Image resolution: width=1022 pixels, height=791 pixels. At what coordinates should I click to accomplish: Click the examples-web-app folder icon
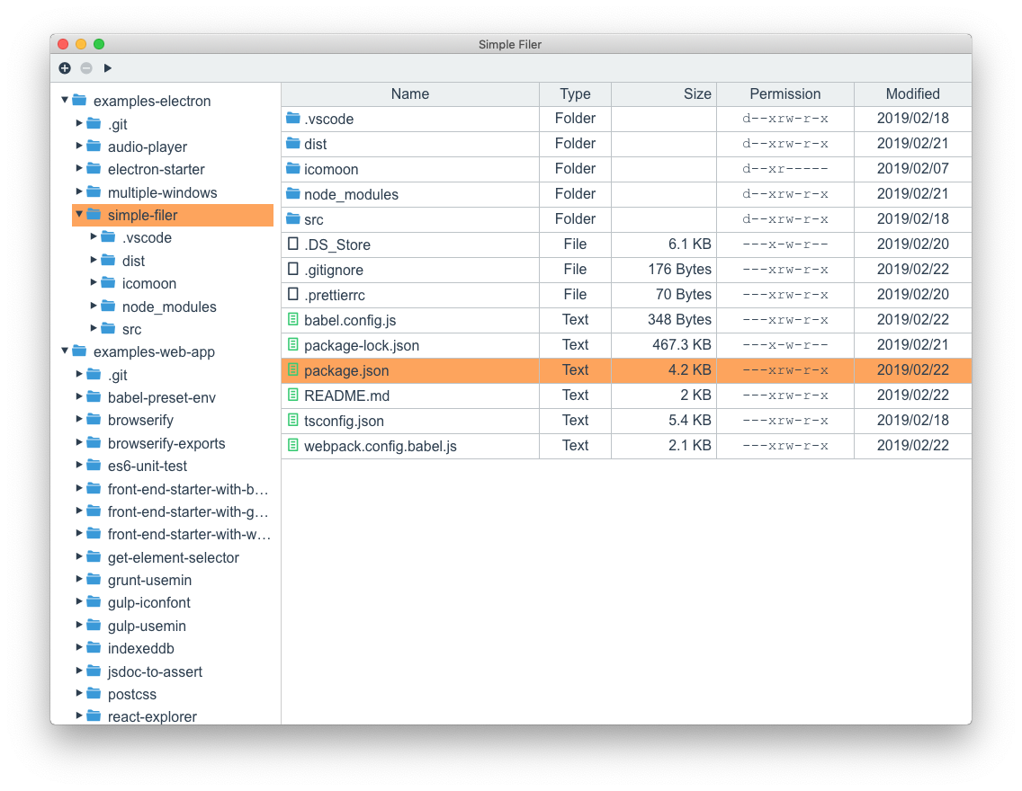pos(79,351)
